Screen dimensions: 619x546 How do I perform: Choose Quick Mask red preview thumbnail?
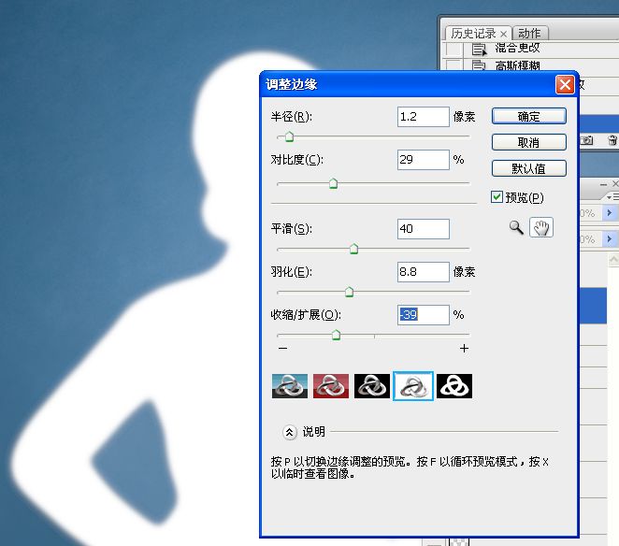tap(331, 386)
